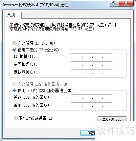This screenshot has width=136, height=141.
Task: Click the IP 地址 input field
Action: 91,56
